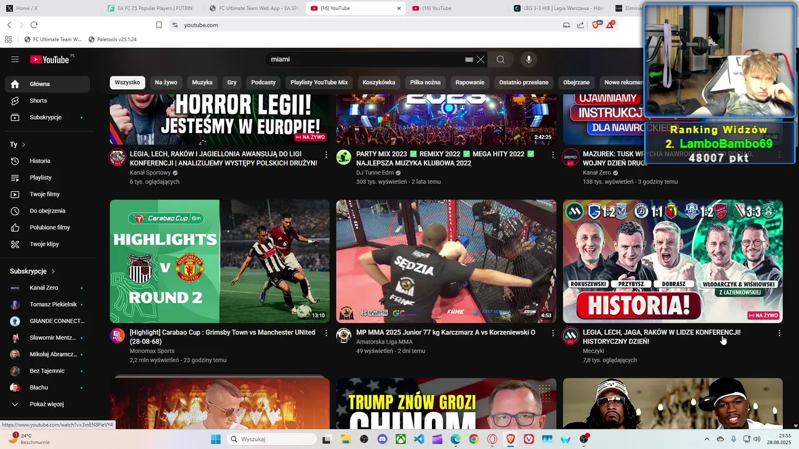The height and width of the screenshot is (449, 799).
Task: Open Tomasz Piekielnik subscription channel
Action: pyautogui.click(x=49, y=304)
